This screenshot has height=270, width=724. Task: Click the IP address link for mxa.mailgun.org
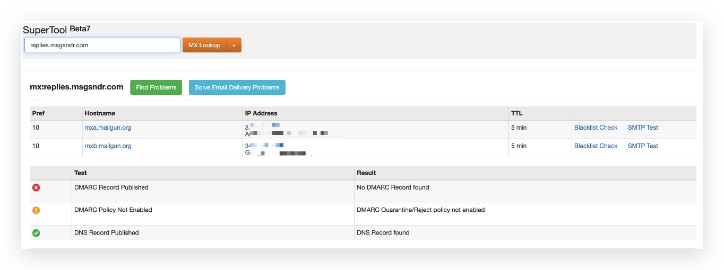262,127
